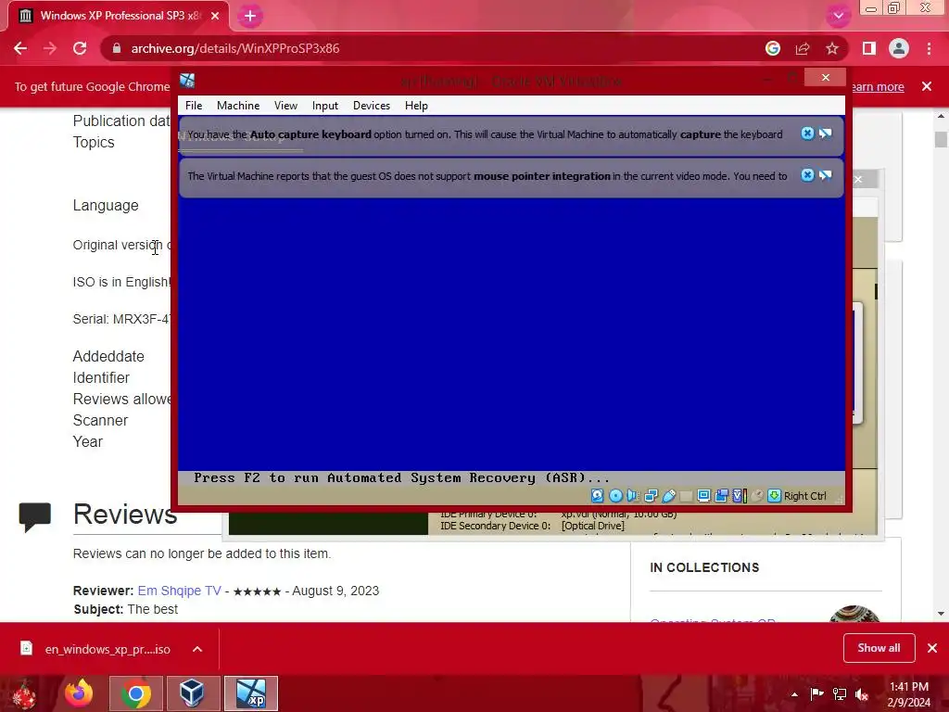Open the Devices menu

372,106
